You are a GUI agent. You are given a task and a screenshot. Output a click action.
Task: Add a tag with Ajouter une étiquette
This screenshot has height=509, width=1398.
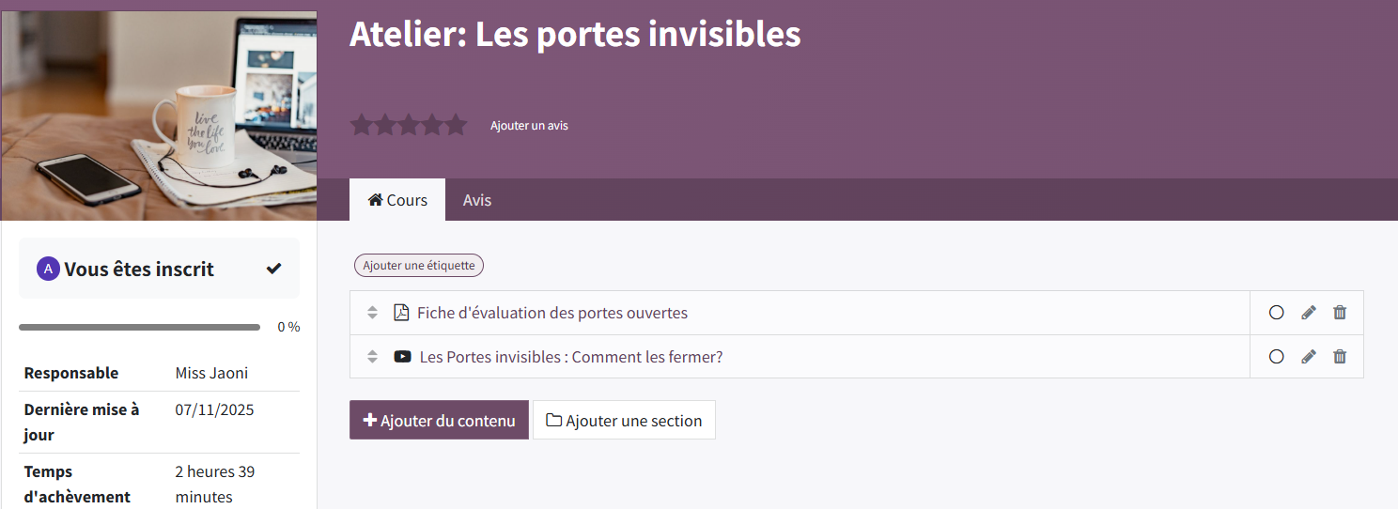[419, 266]
